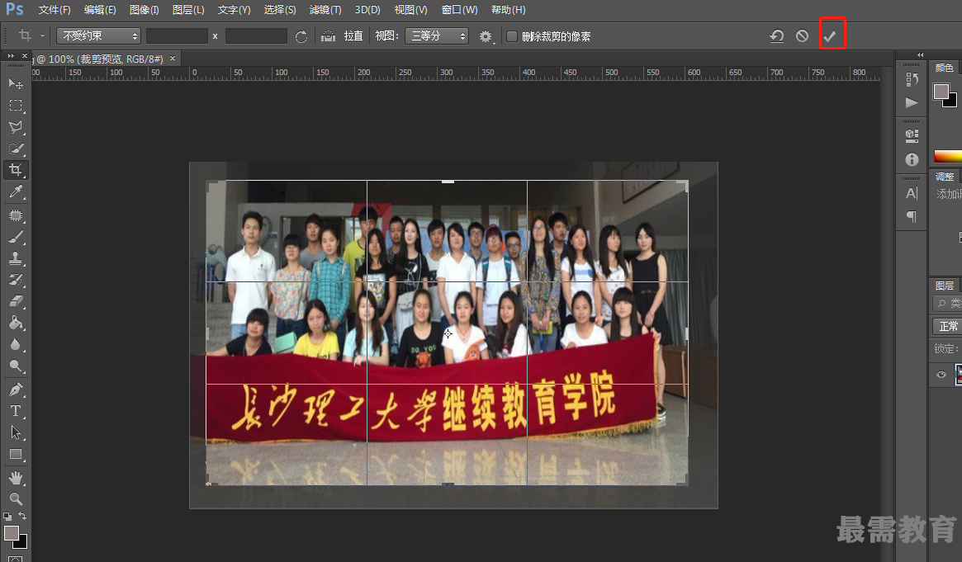Viewport: 962px width, 562px height.
Task: Toggle Quick Mask mode
Action: click(16, 559)
